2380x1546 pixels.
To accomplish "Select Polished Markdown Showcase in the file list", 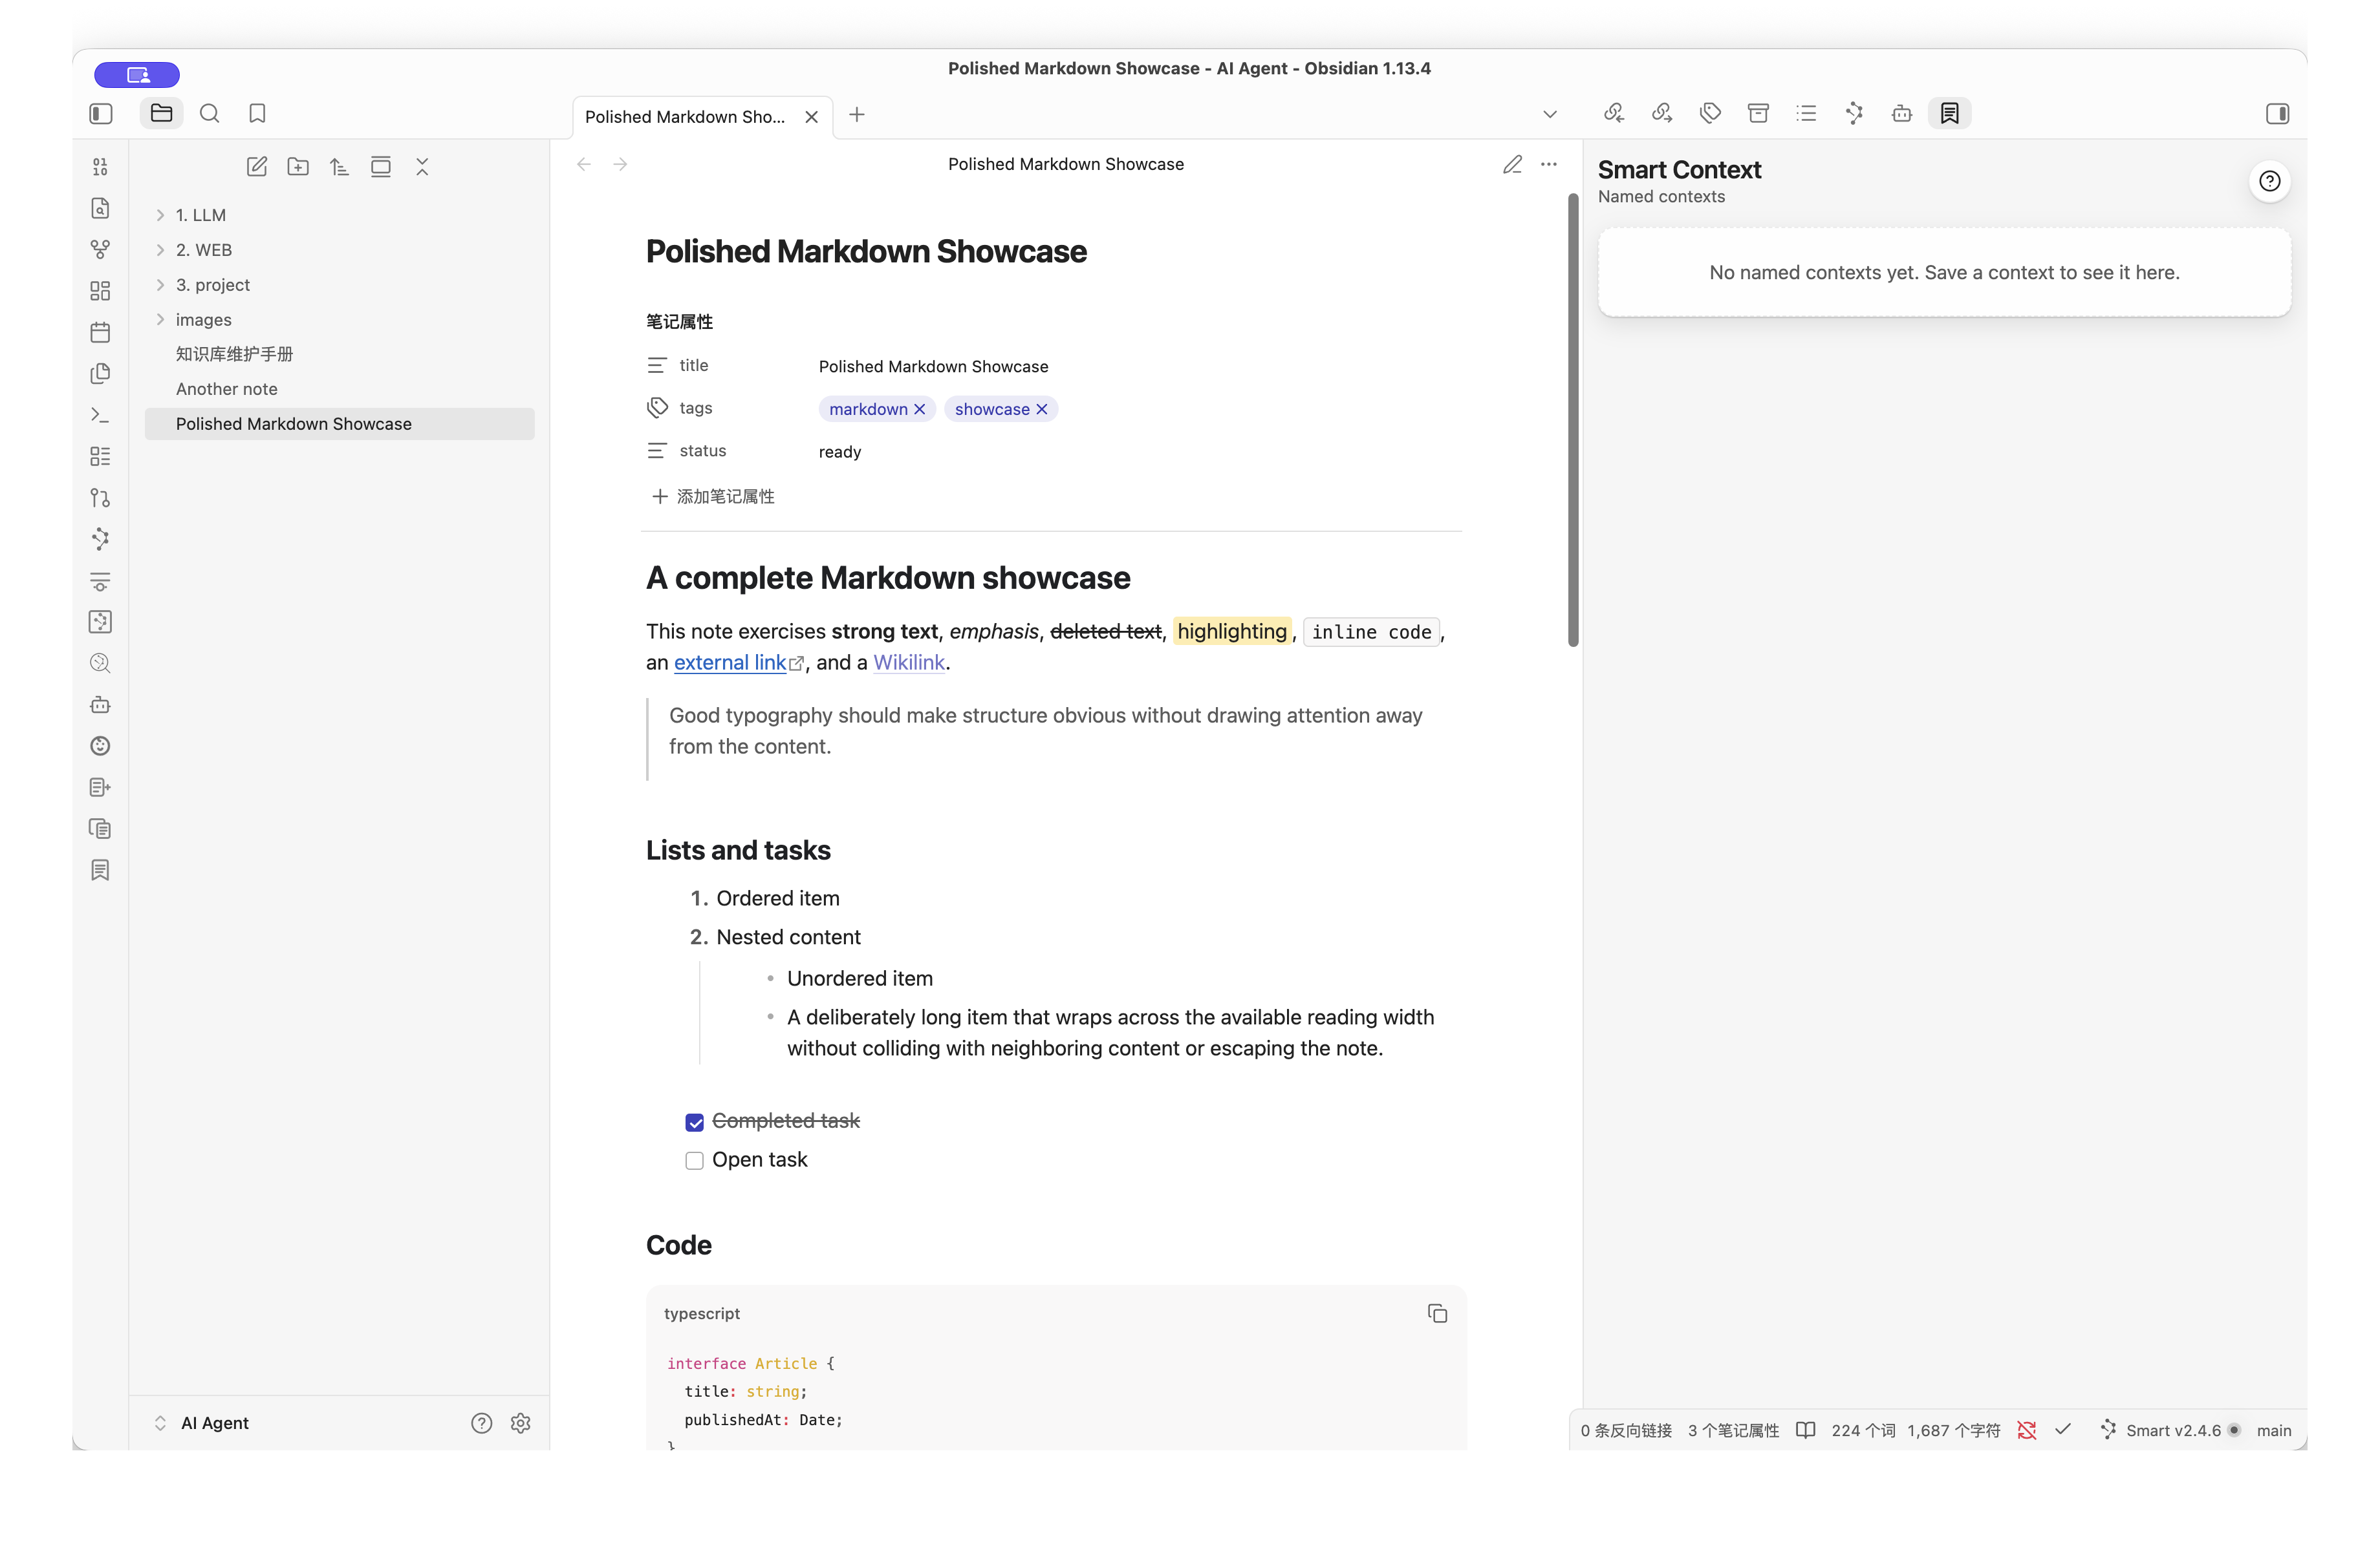I will (339, 424).
